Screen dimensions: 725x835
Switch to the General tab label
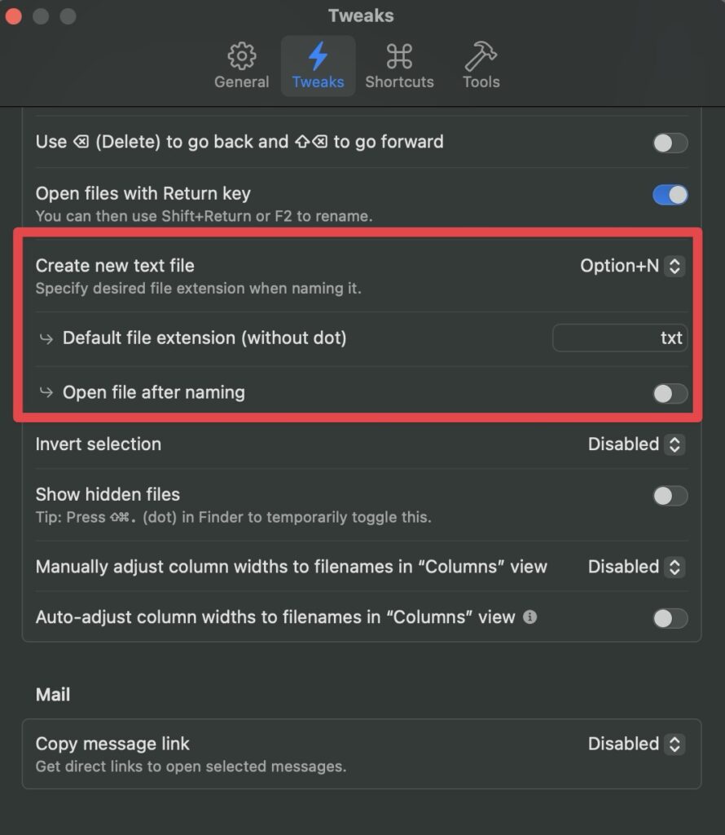click(x=241, y=82)
